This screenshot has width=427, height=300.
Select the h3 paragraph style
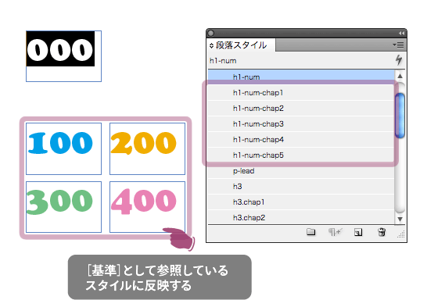(x=301, y=186)
